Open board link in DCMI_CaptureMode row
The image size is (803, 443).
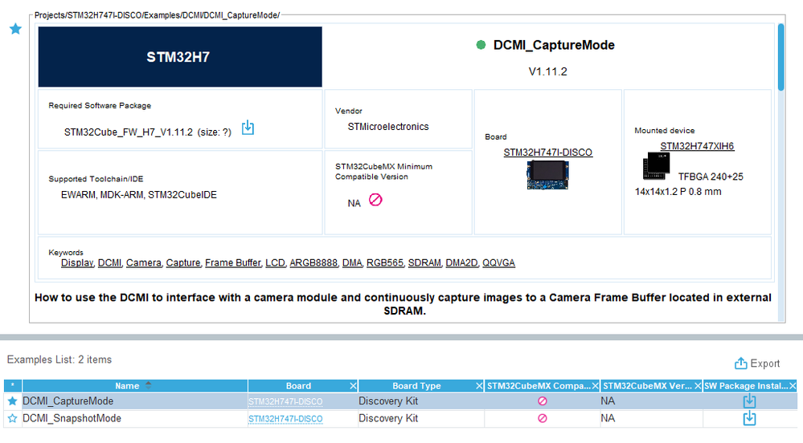click(285, 401)
